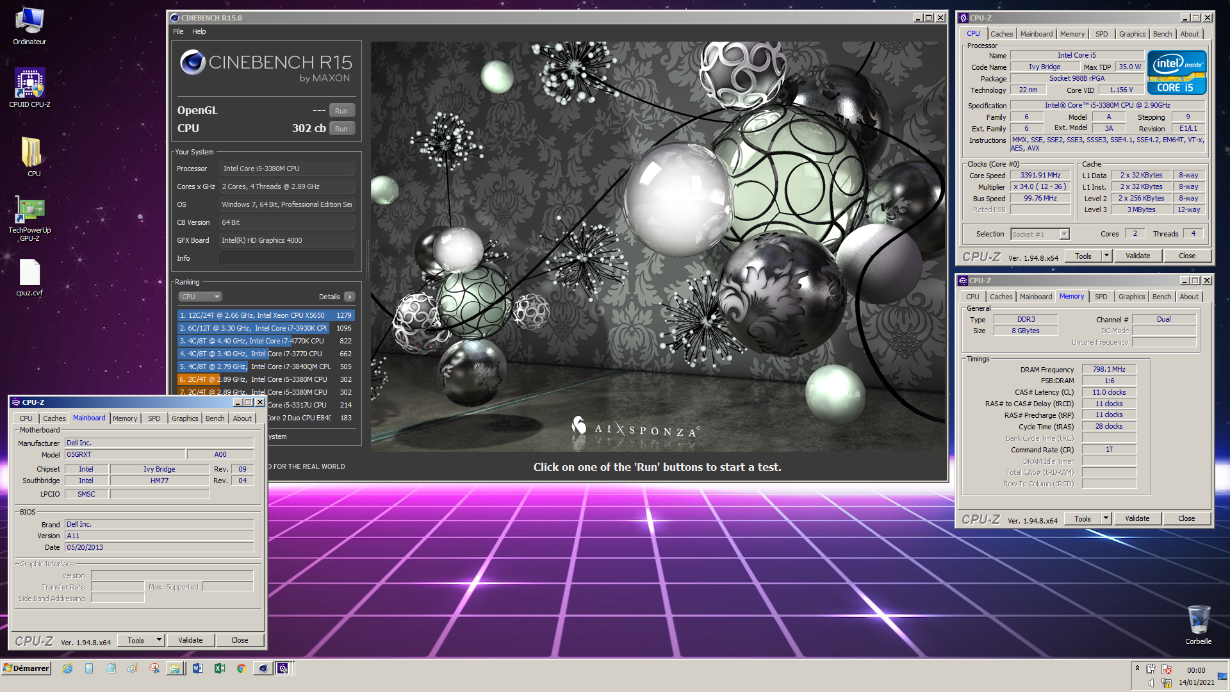Click the show desktop icon
Screen dimensions: 1230x692
click(1222, 675)
